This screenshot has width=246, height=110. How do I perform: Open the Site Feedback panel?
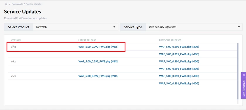coord(244,88)
